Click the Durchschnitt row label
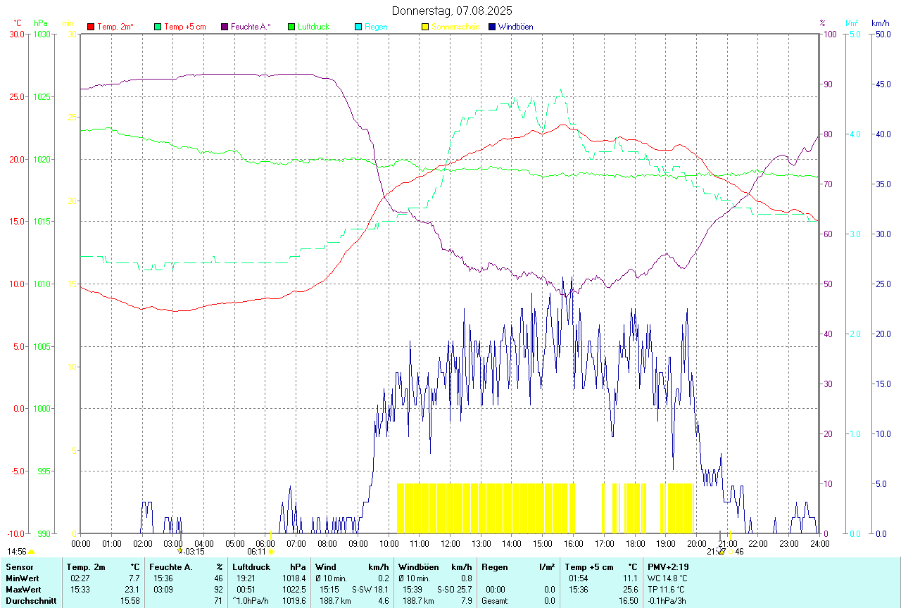 31,600
